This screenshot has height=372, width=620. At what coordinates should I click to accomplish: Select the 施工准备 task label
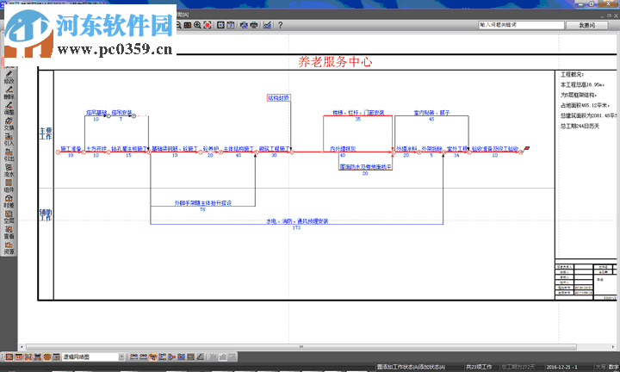(71, 149)
